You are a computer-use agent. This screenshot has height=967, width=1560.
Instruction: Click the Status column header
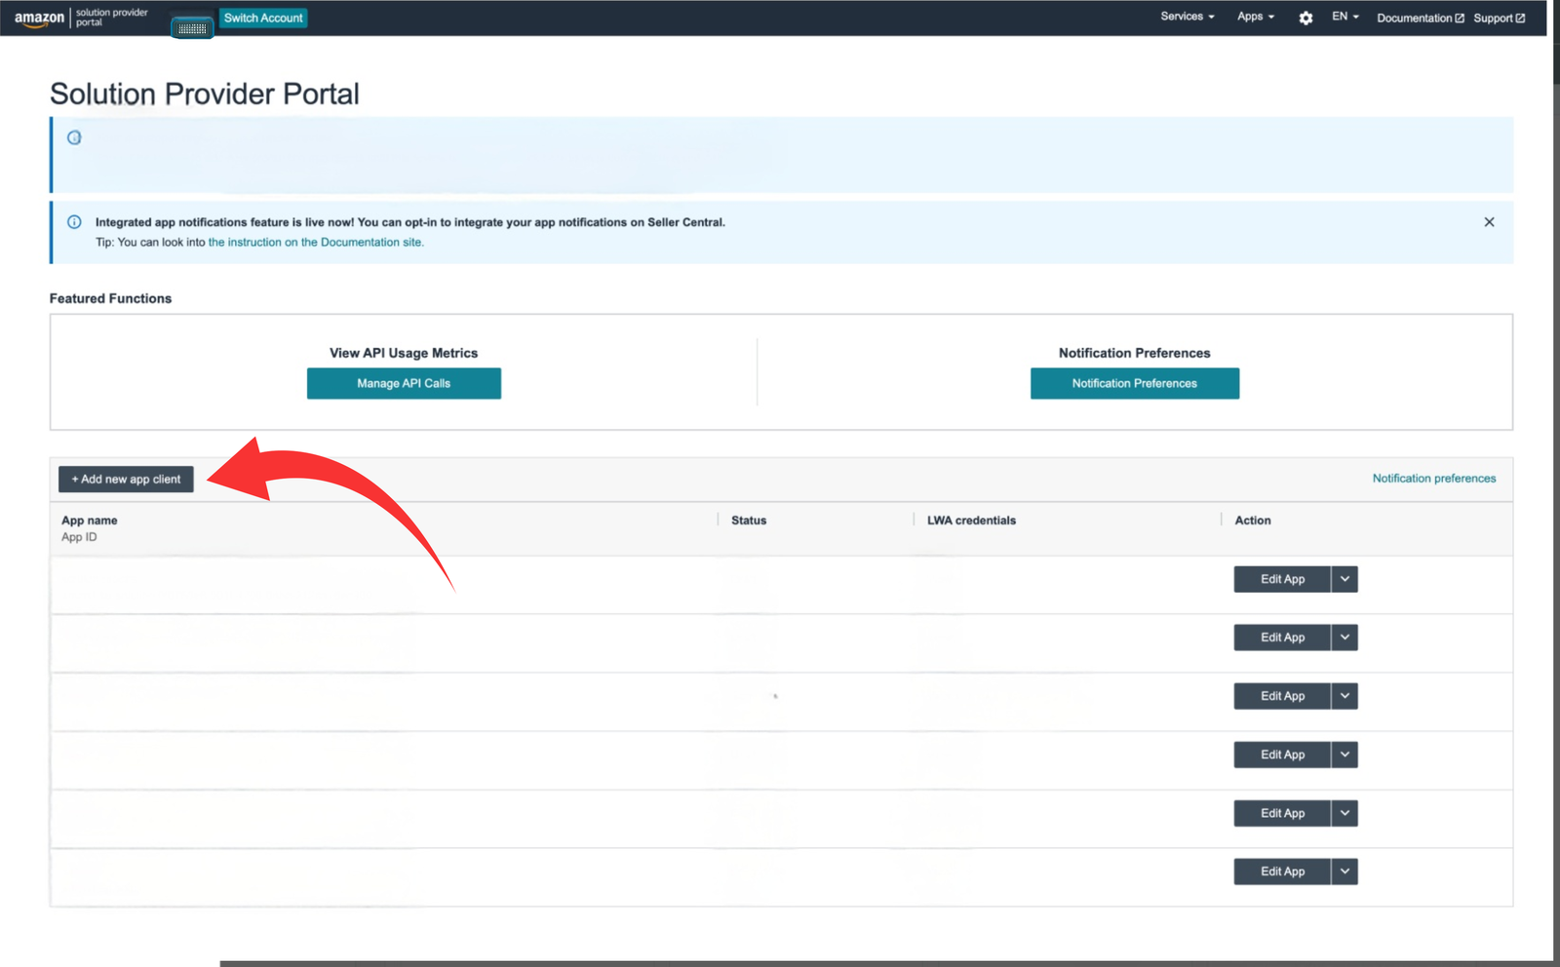click(x=749, y=521)
